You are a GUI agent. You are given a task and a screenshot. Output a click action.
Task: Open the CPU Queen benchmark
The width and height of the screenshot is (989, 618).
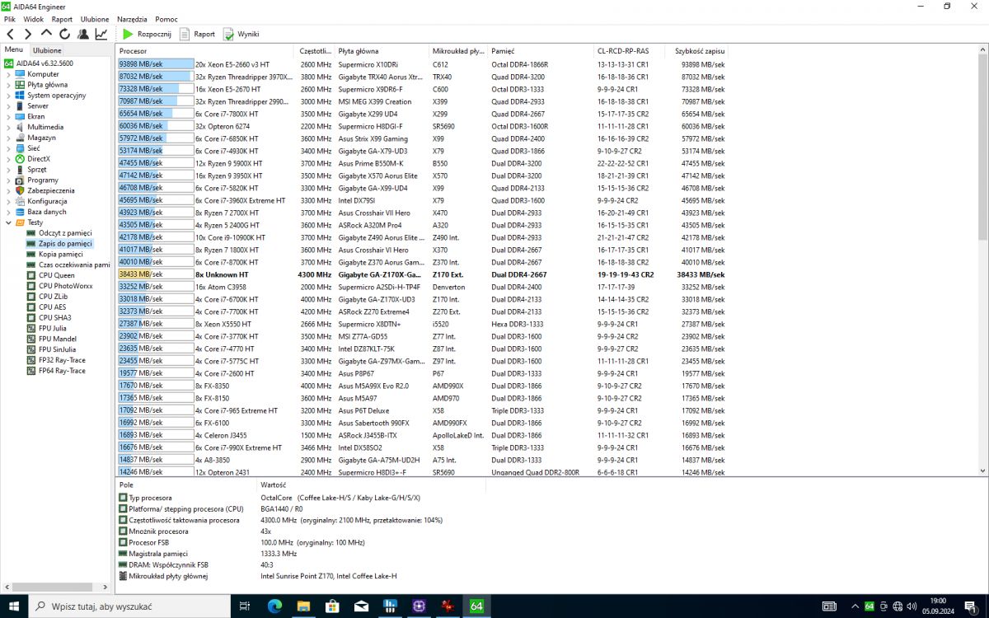click(50, 275)
